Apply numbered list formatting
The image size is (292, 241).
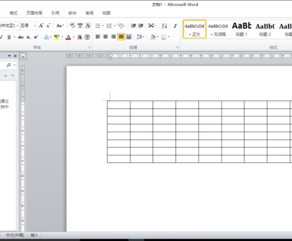click(109, 26)
